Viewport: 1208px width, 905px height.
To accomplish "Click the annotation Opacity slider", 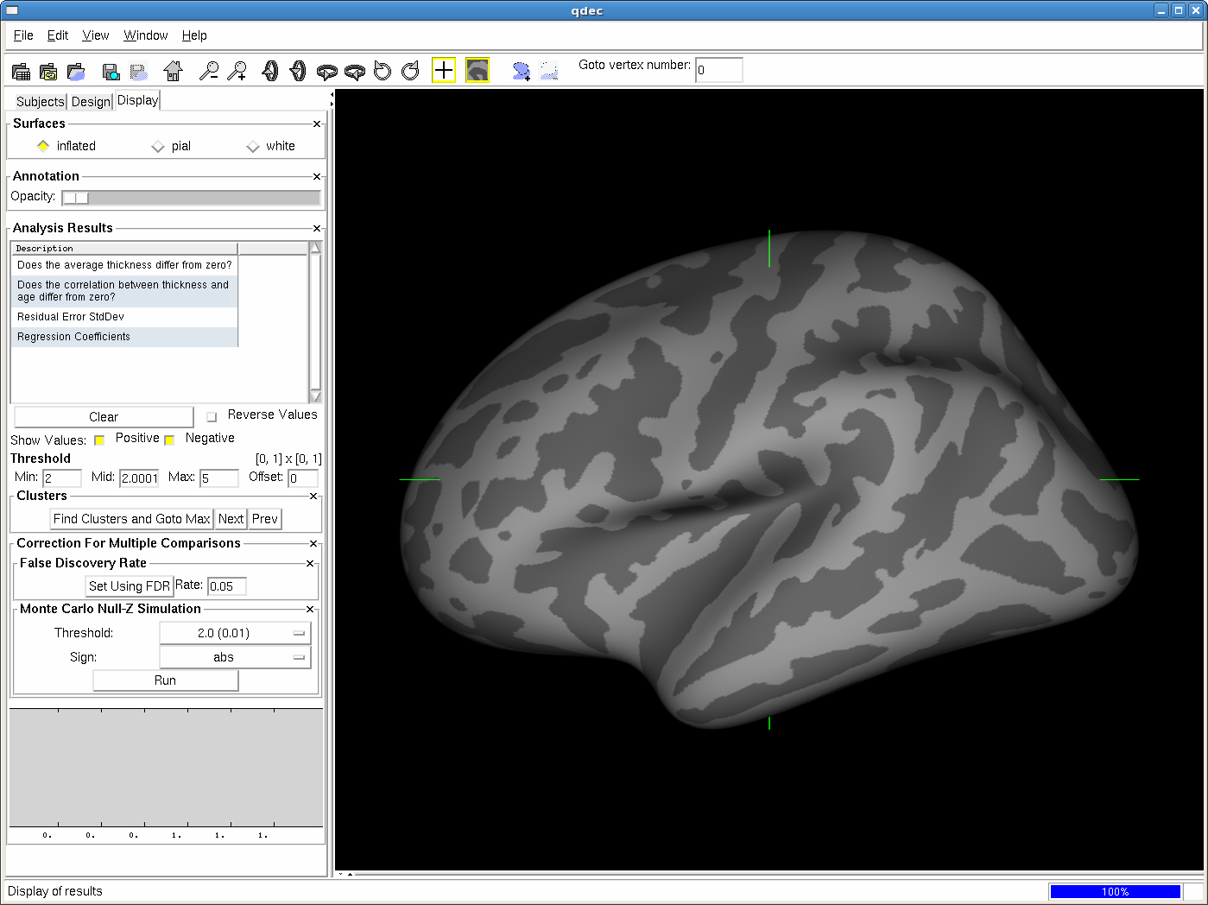I will 191,198.
